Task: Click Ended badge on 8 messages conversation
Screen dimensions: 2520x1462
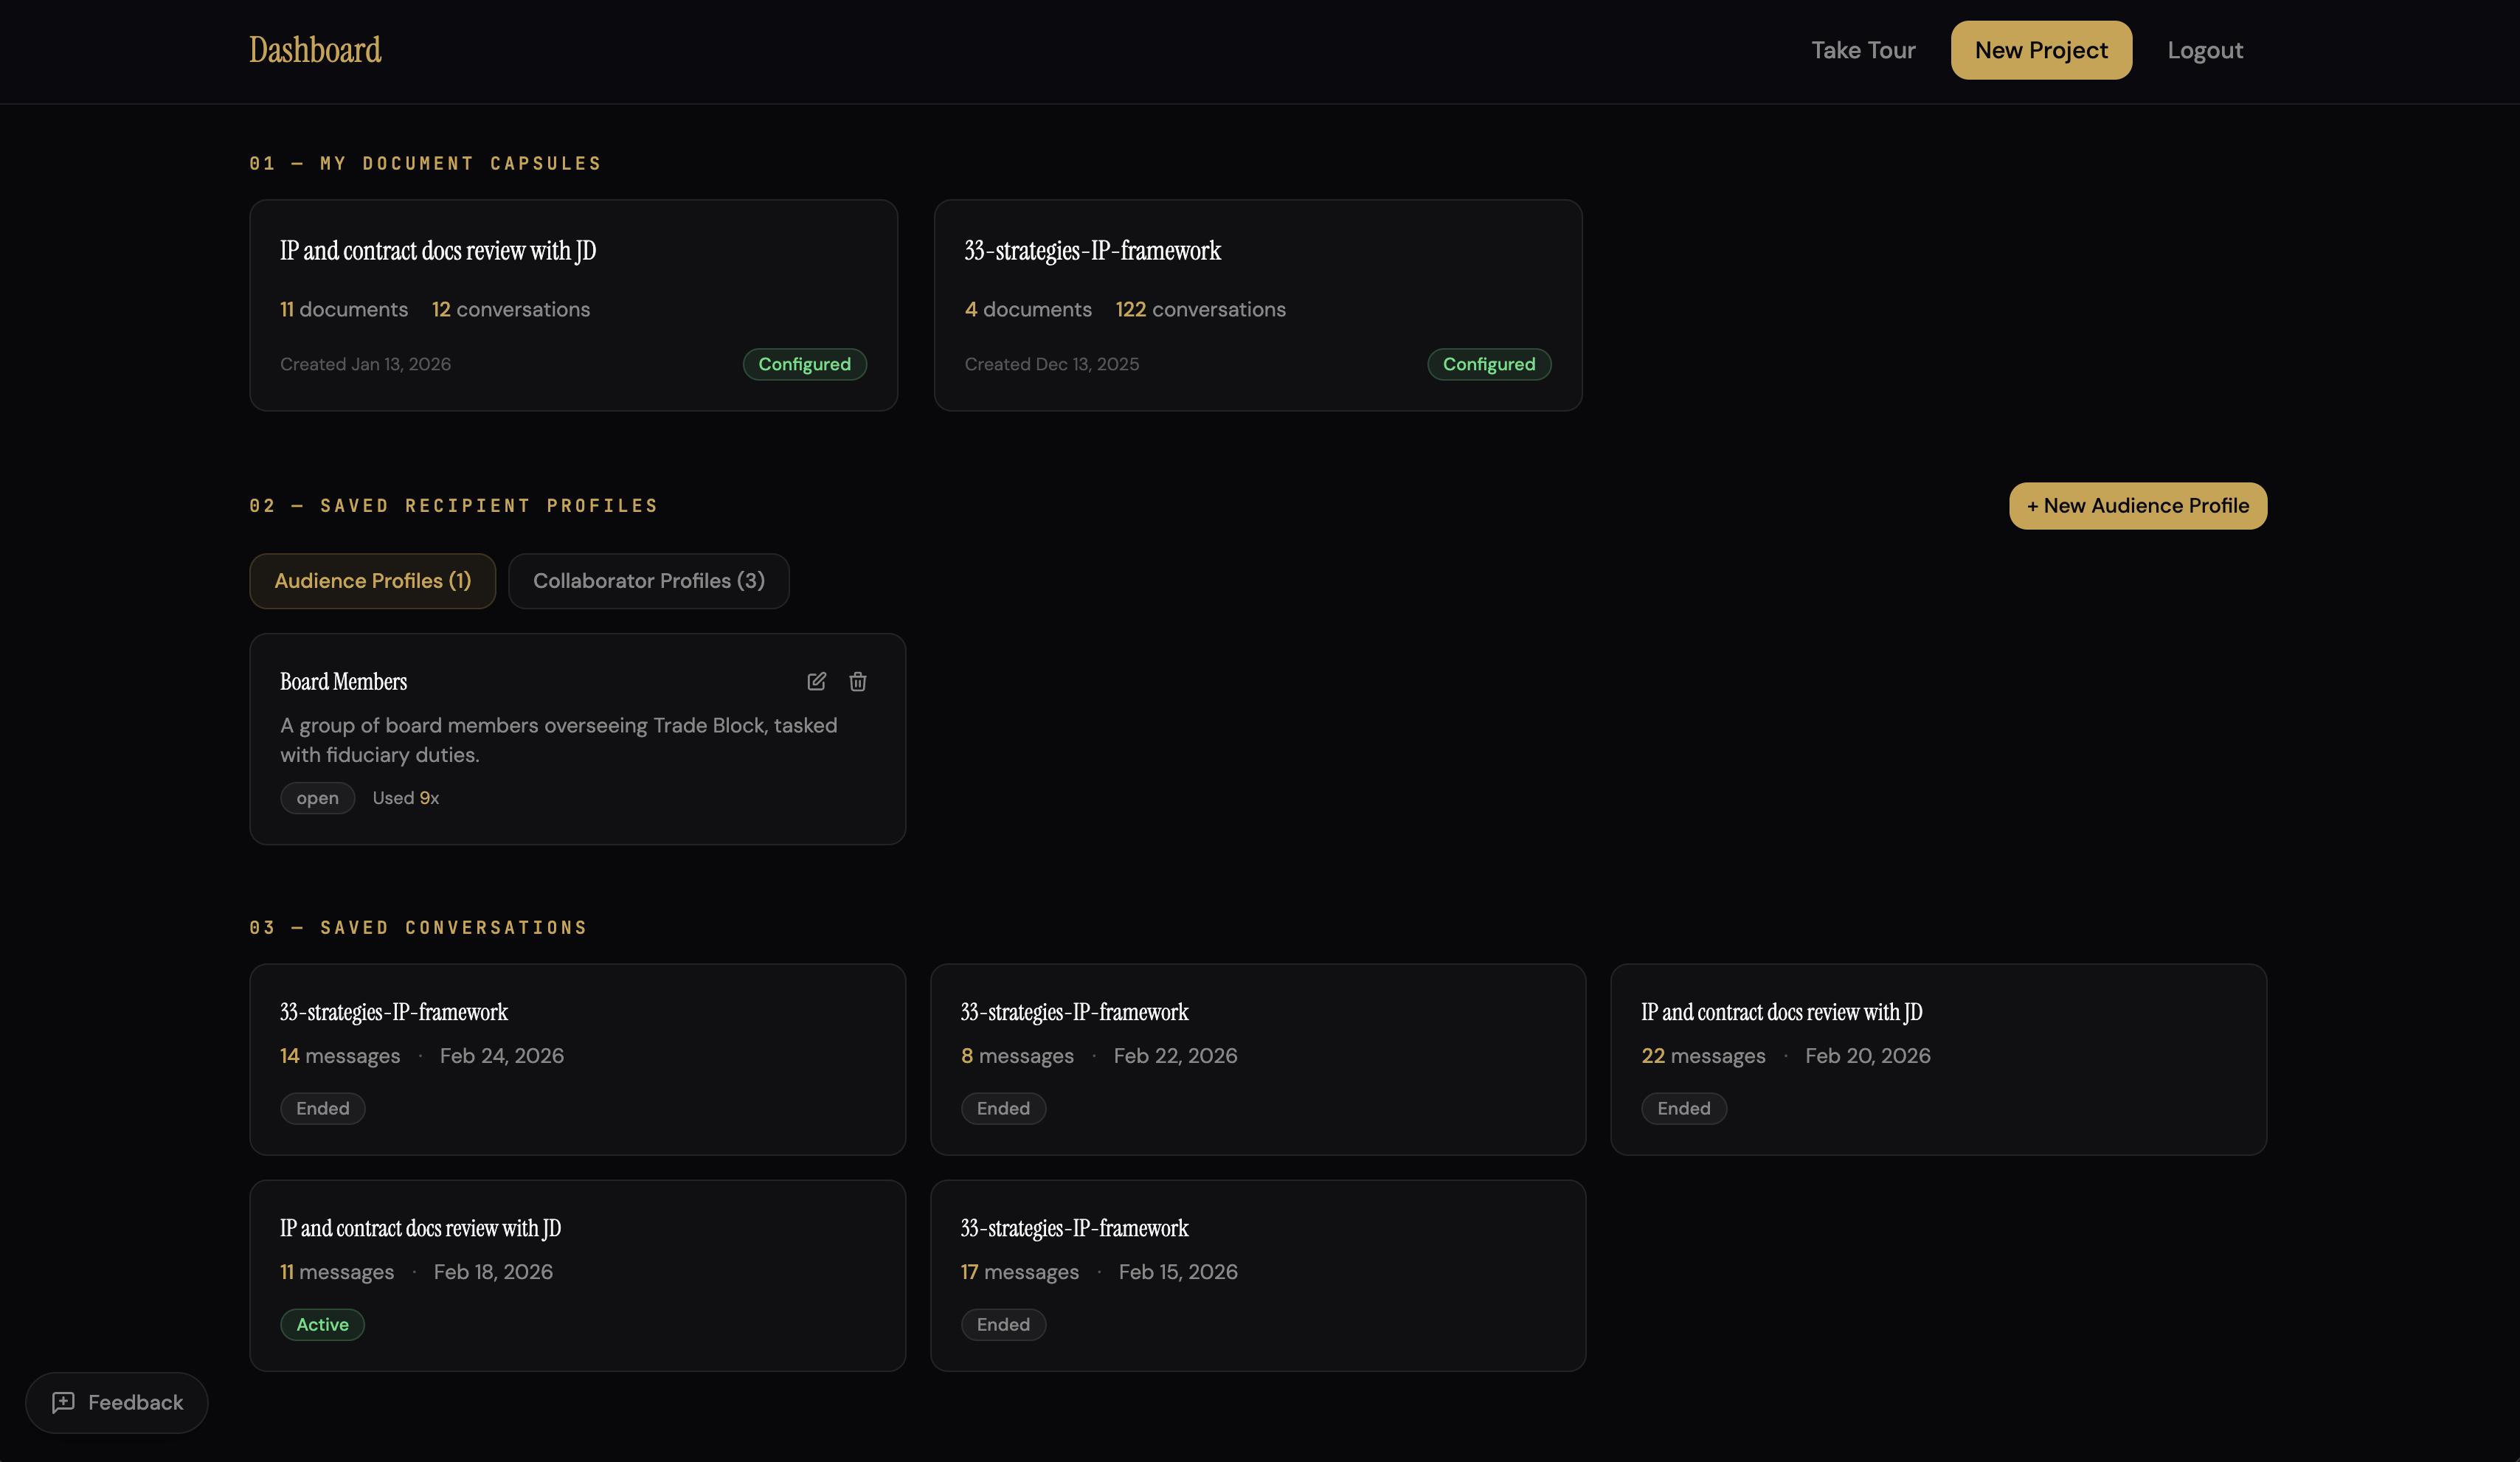Action: click(1003, 1108)
